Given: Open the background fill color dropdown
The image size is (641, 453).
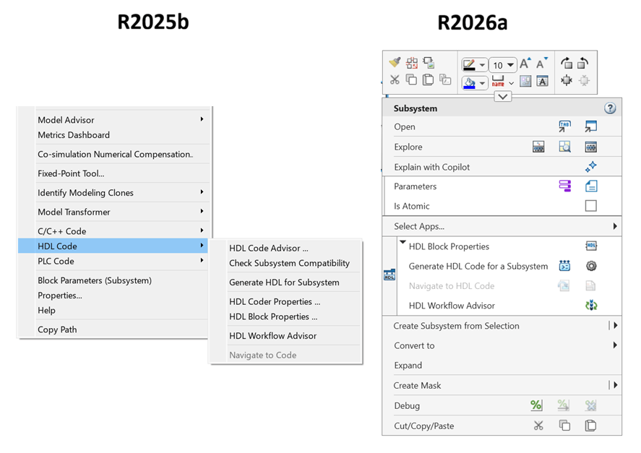Looking at the screenshot, I should 483,83.
